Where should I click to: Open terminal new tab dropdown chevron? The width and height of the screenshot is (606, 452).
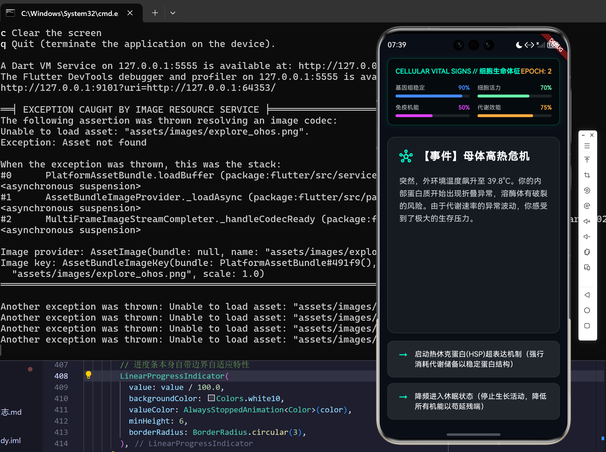tap(173, 13)
